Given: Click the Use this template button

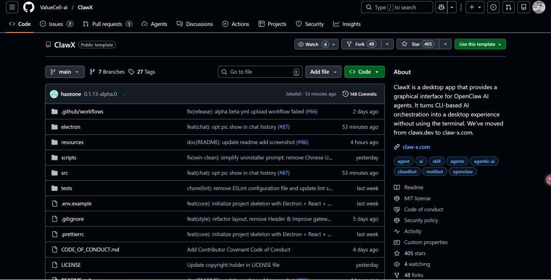Looking at the screenshot, I should point(480,44).
